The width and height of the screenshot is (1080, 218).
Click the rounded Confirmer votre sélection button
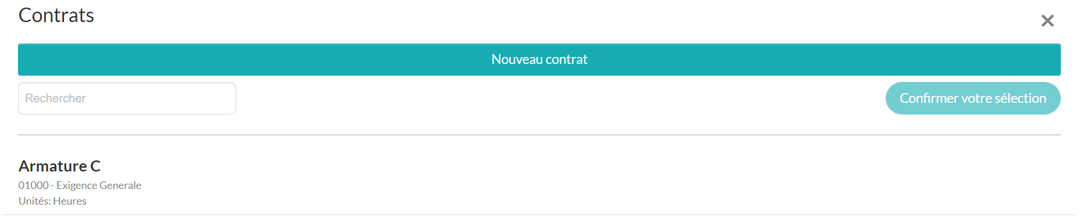coord(973,98)
